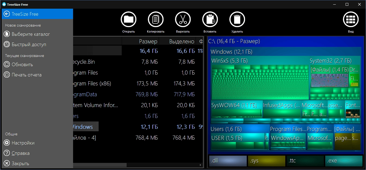Open 'Настройки' in the side menu
The width and height of the screenshot is (366, 170).
(x=37, y=143)
